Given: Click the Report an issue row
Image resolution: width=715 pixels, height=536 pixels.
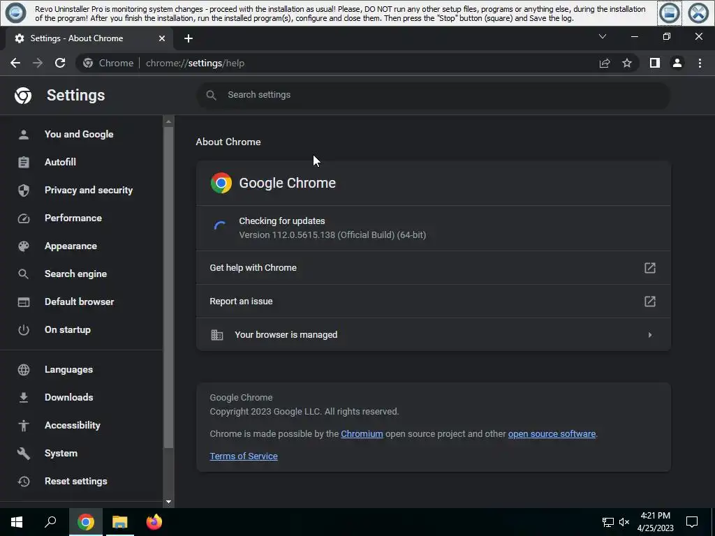Looking at the screenshot, I should click(x=433, y=301).
